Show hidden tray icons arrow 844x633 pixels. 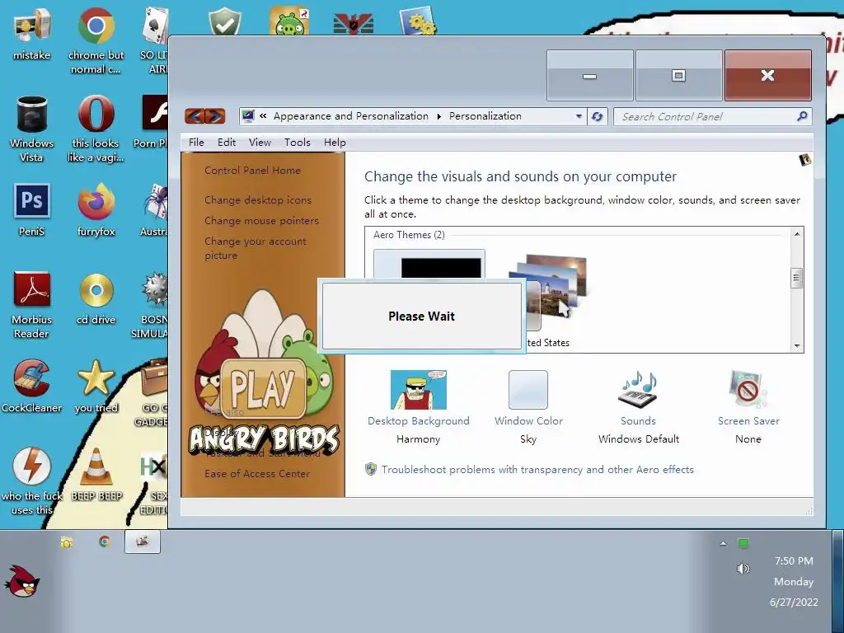pos(723,544)
